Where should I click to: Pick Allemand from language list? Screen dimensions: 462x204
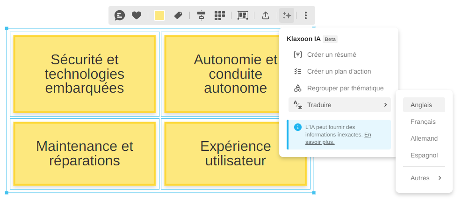click(x=424, y=138)
